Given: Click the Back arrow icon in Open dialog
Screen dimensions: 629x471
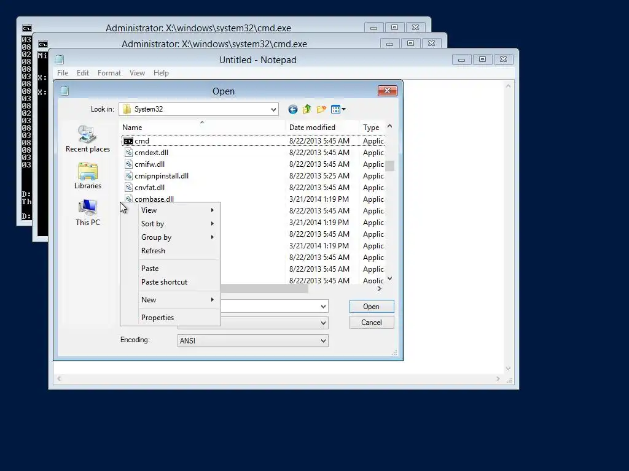Looking at the screenshot, I should [x=293, y=109].
